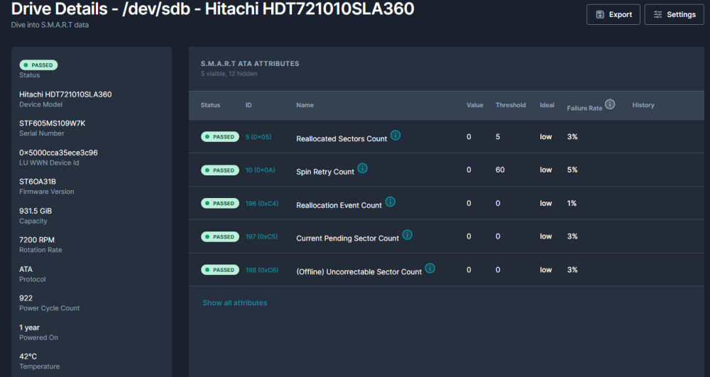Click the PASSED badge in the drive status sidebar
Screen dimensions: 710x377
pyautogui.click(x=38, y=65)
